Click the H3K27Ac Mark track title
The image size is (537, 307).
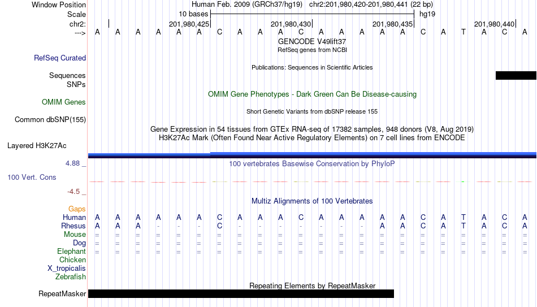pos(312,138)
